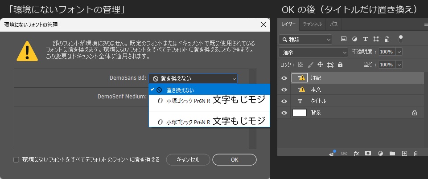Check 環境にないフォントをすべてデフォルトのフォントに置き換える checkbox

point(16,160)
